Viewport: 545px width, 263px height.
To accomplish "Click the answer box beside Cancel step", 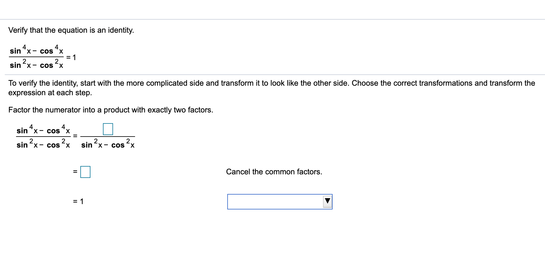I will (85, 172).
